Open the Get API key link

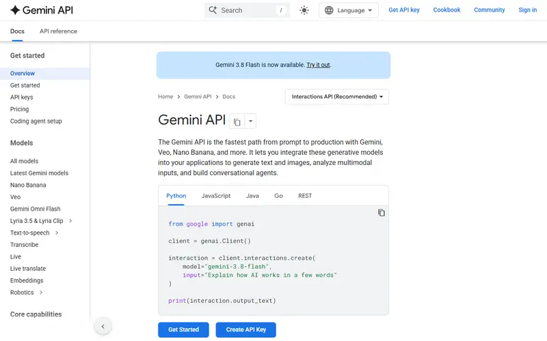404,10
